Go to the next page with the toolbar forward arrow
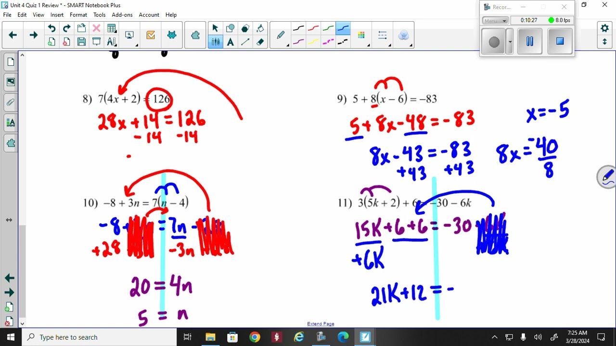The height and width of the screenshot is (346, 616). [33, 35]
